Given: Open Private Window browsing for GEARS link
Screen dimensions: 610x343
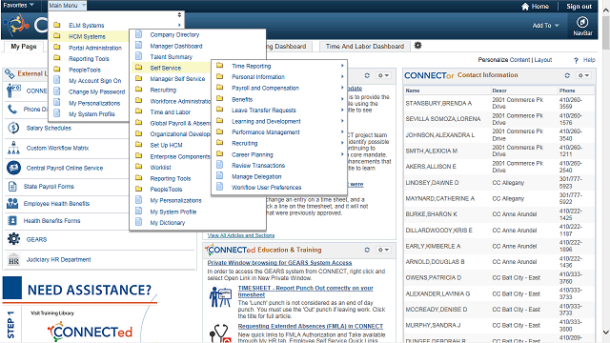Looking at the screenshot, I should (x=279, y=263).
